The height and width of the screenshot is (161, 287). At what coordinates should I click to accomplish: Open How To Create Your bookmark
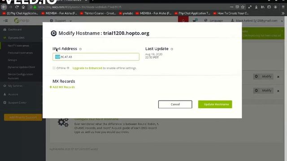point(231,13)
